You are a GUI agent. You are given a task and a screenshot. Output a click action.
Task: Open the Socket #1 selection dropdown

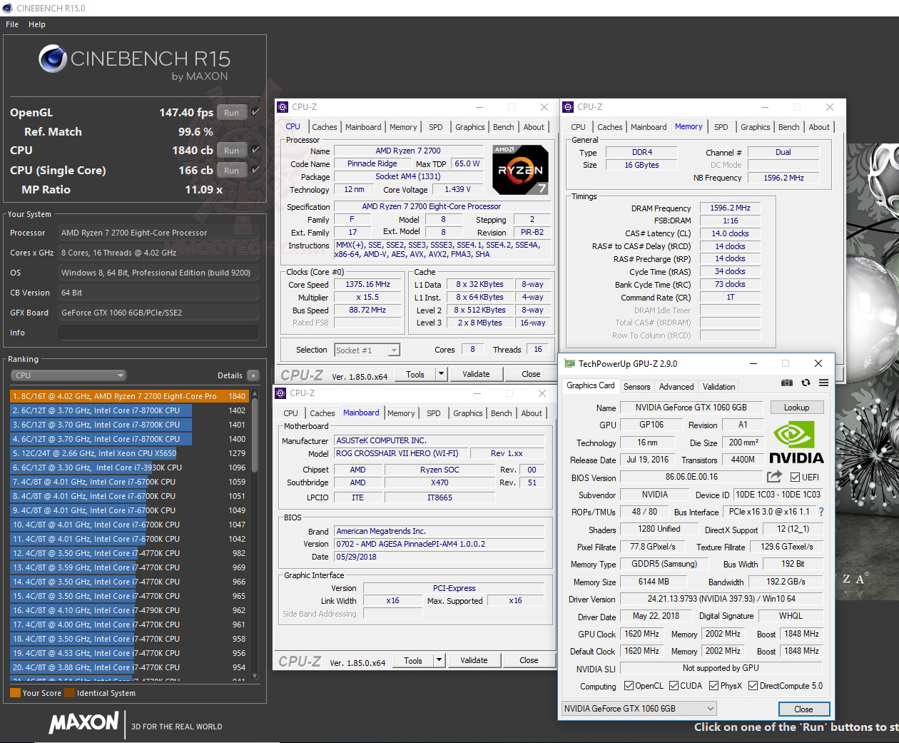point(395,350)
